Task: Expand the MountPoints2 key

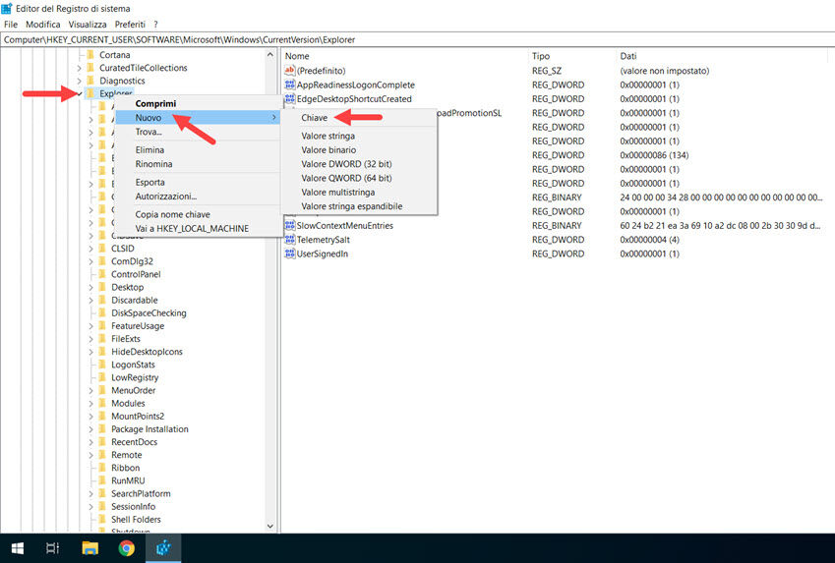Action: [90, 416]
